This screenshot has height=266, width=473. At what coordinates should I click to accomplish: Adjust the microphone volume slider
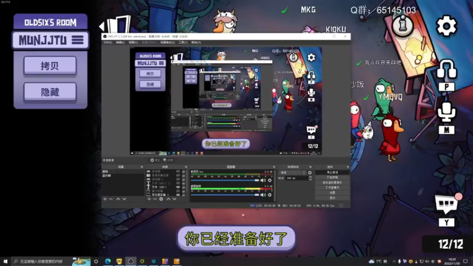[x=225, y=180]
